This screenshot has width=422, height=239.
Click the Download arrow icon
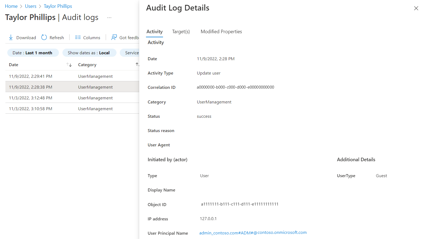11,38
